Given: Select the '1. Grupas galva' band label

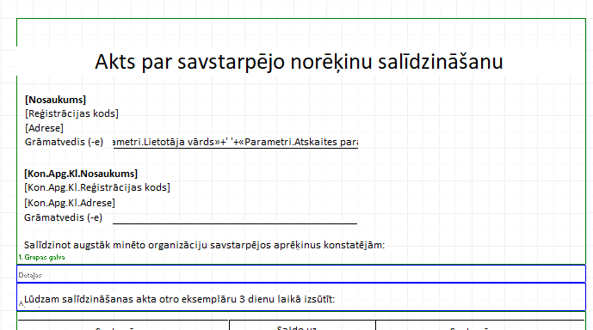Looking at the screenshot, I should click(x=41, y=258).
